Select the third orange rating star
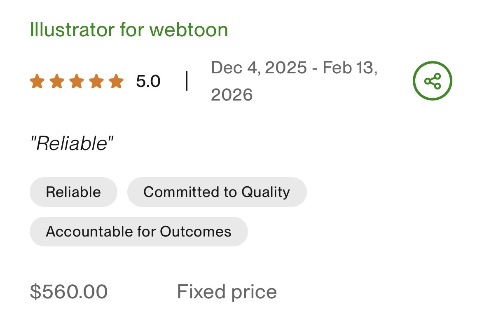Viewport: 482px width, 328px height. pyautogui.click(x=76, y=81)
